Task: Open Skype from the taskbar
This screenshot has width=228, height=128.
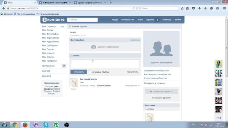Action: (x=46, y=125)
